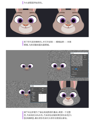
Task: Toggle the 单色 monochromatic checkbox
Action: [71, 76]
